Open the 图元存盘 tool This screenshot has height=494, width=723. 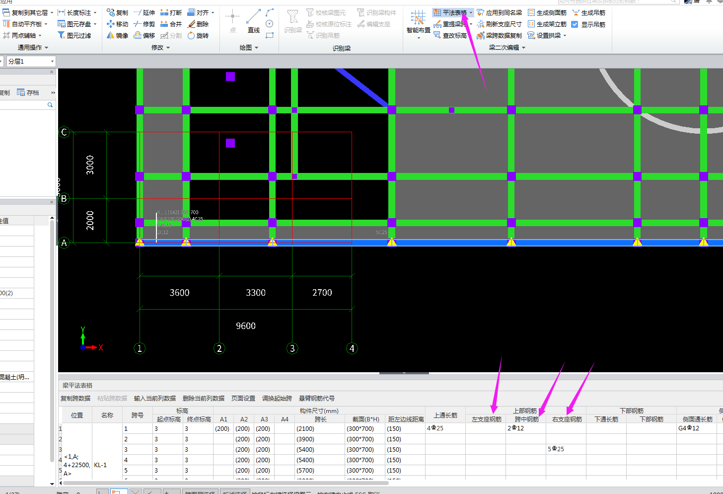77,24
